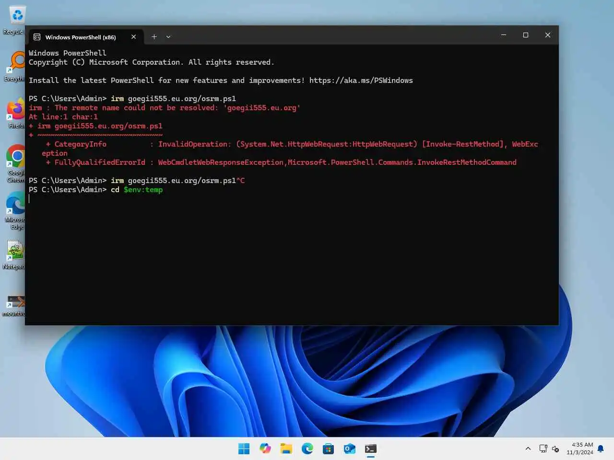Open Microsoft Store from the taskbar
The width and height of the screenshot is (614, 460).
(329, 448)
